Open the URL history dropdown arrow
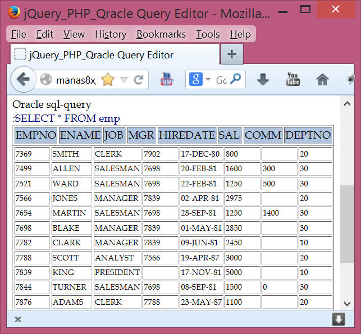 pos(124,80)
